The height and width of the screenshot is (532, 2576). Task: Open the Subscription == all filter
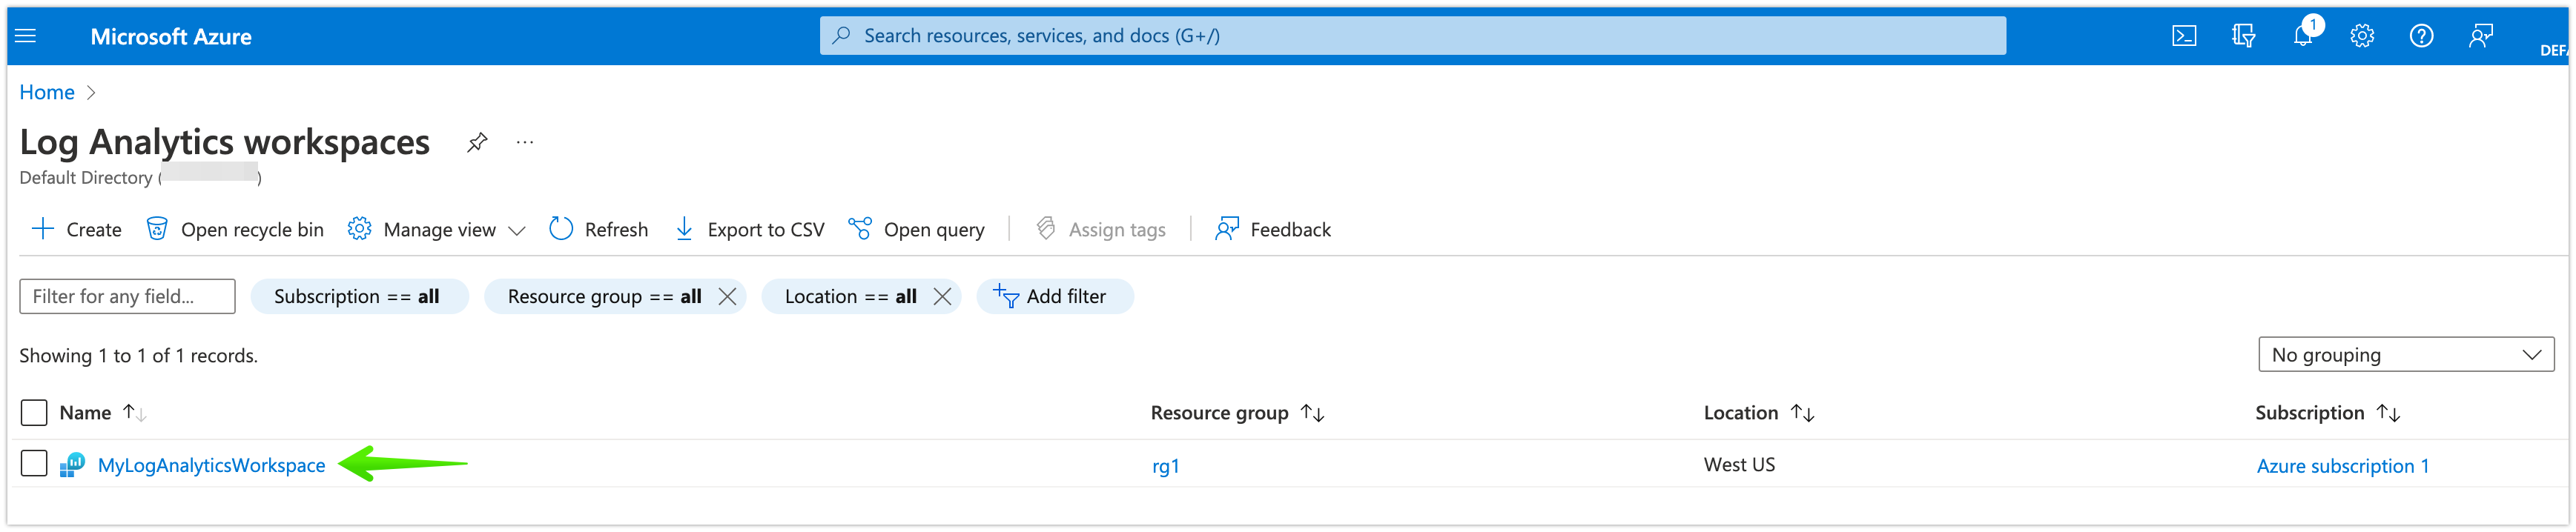(x=358, y=296)
